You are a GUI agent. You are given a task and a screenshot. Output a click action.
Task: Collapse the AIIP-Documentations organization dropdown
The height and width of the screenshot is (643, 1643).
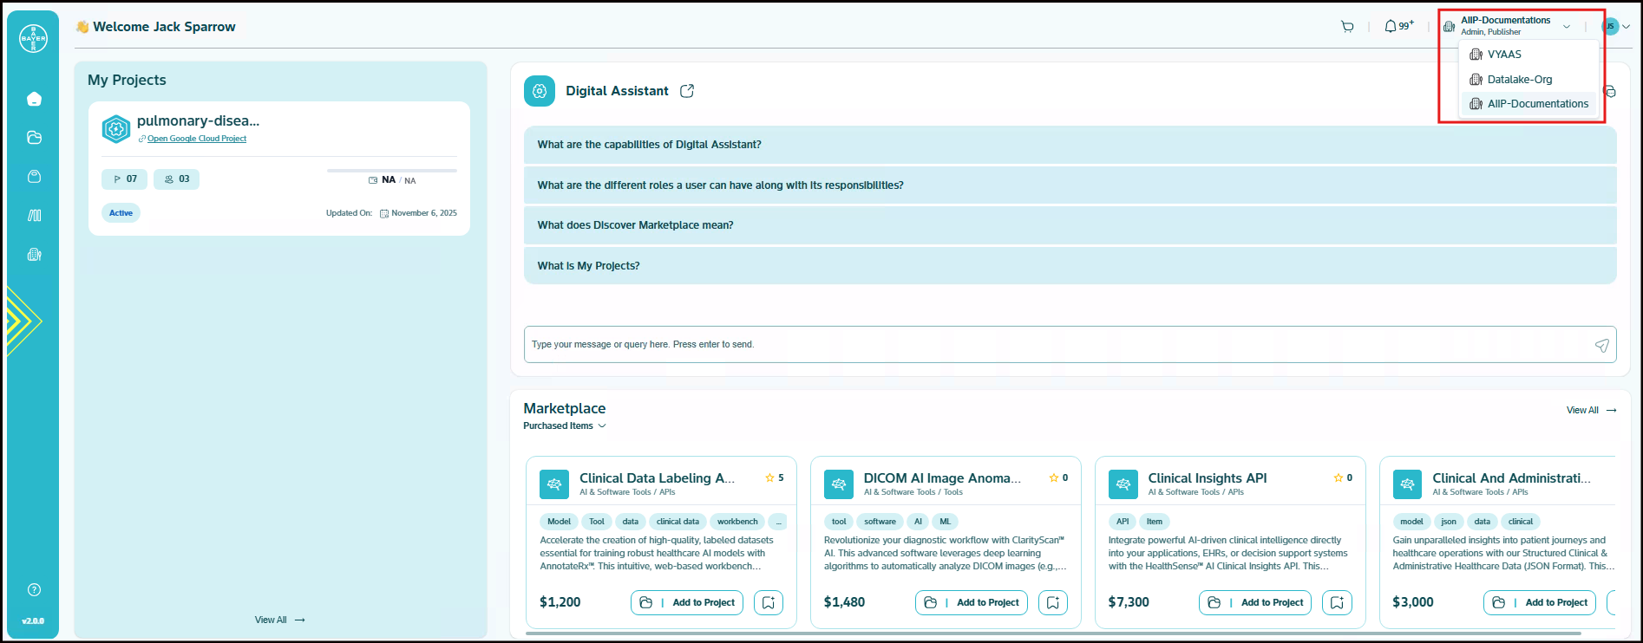tap(1567, 27)
